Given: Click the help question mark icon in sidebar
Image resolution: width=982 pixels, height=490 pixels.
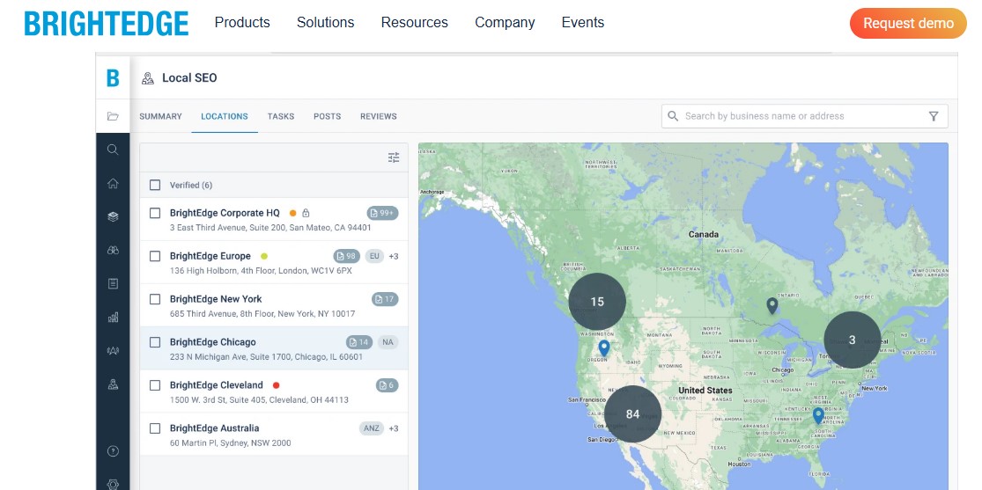Looking at the screenshot, I should click(113, 451).
